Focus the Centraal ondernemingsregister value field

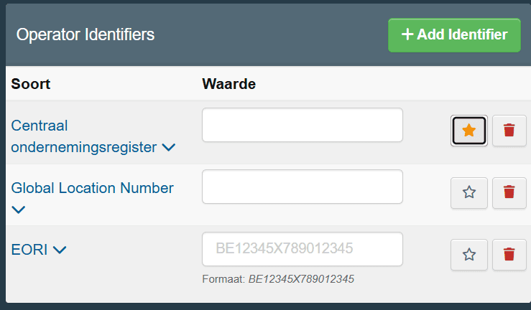coord(302,125)
